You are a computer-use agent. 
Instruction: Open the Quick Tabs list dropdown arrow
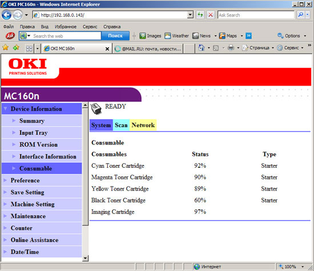coord(38,48)
